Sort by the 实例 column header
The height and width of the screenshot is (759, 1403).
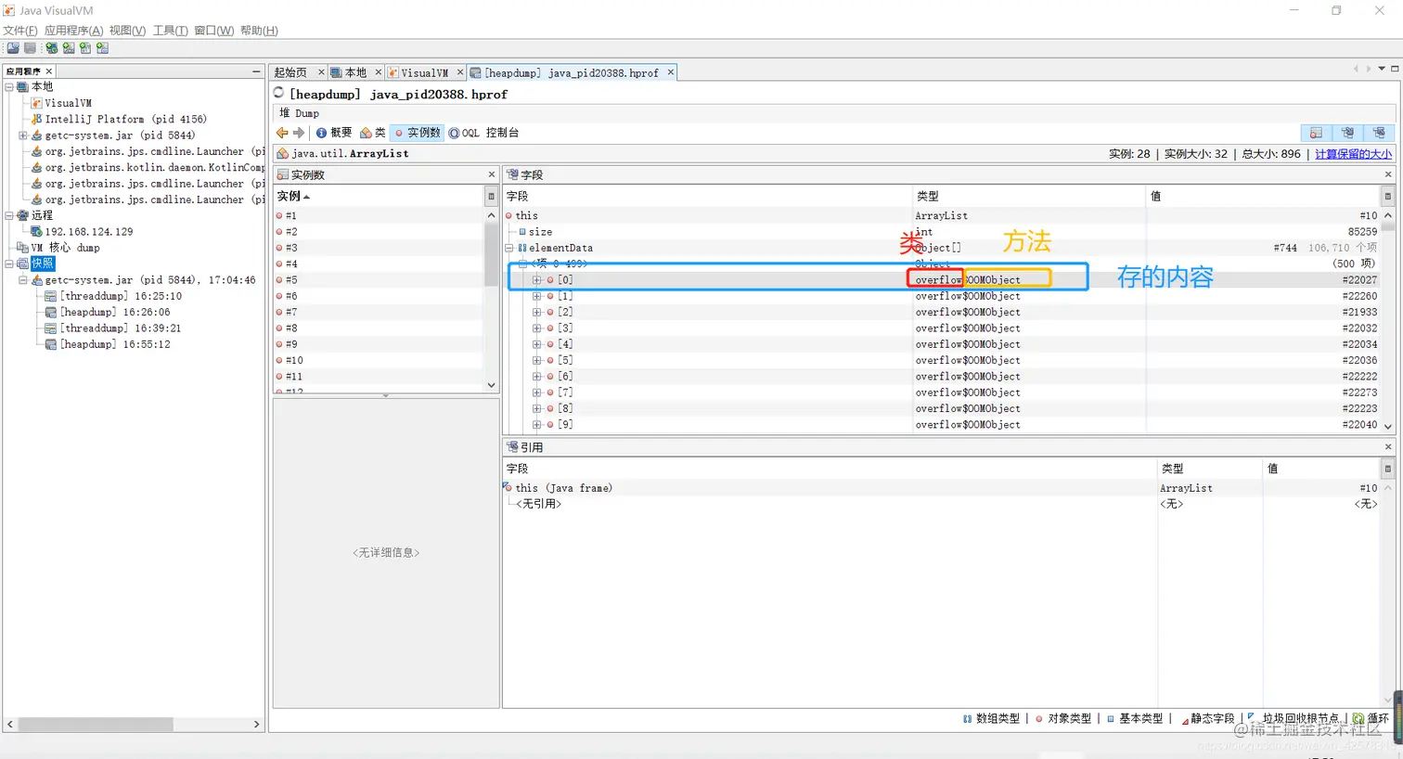tap(380, 196)
